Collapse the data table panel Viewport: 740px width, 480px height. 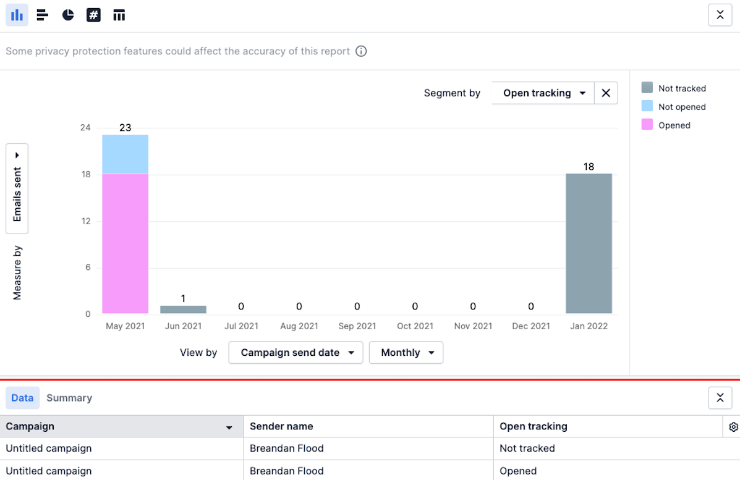(x=720, y=398)
